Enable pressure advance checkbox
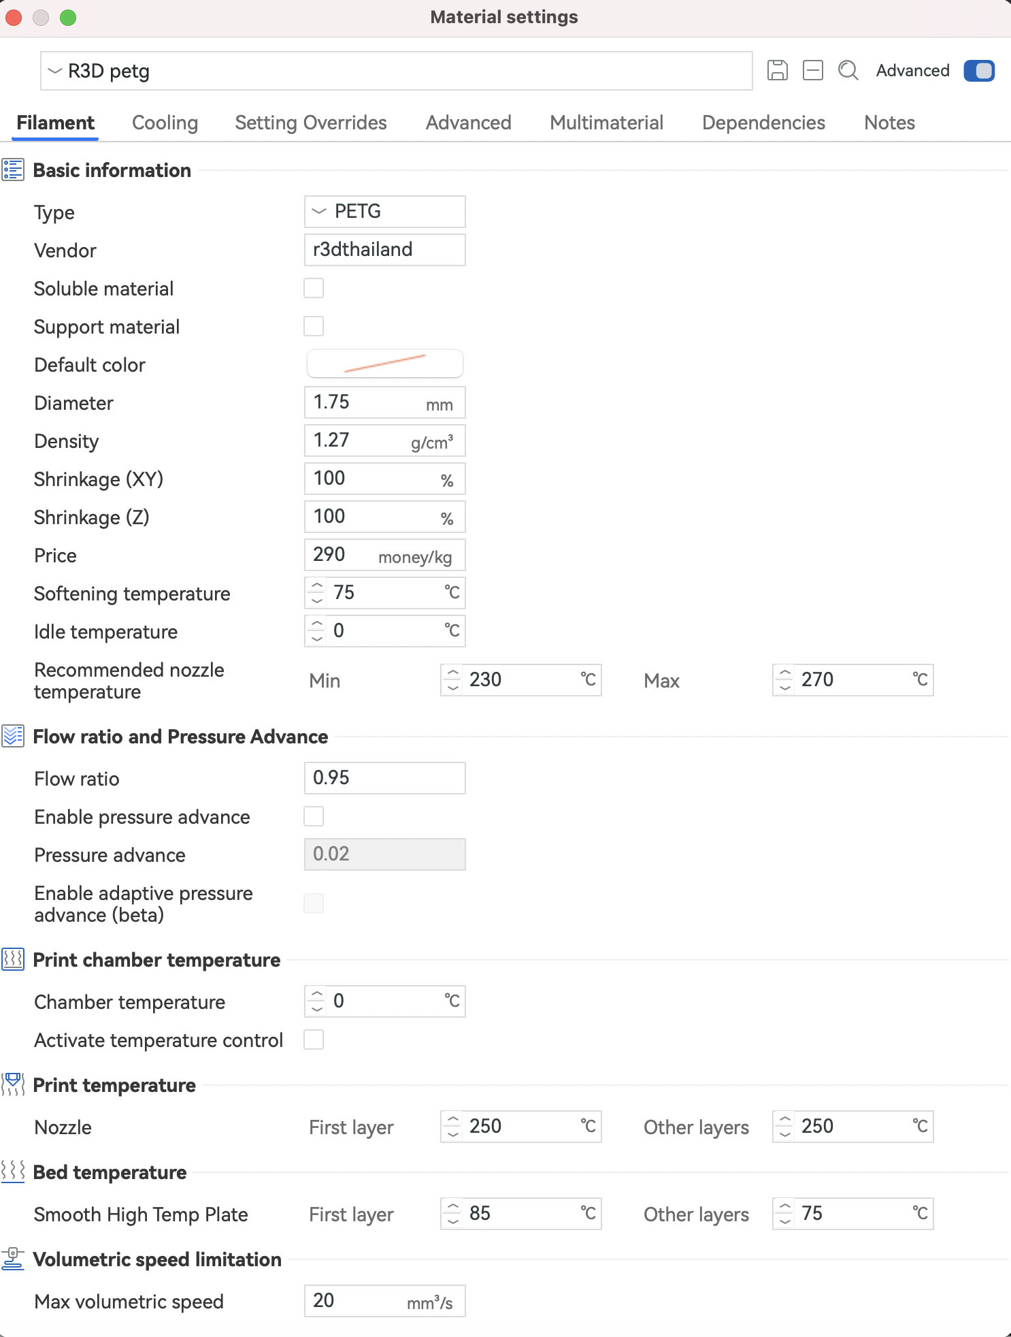Image resolution: width=1011 pixels, height=1337 pixels. pos(314,816)
